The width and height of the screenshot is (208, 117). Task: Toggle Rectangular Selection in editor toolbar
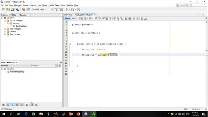tap(110, 19)
